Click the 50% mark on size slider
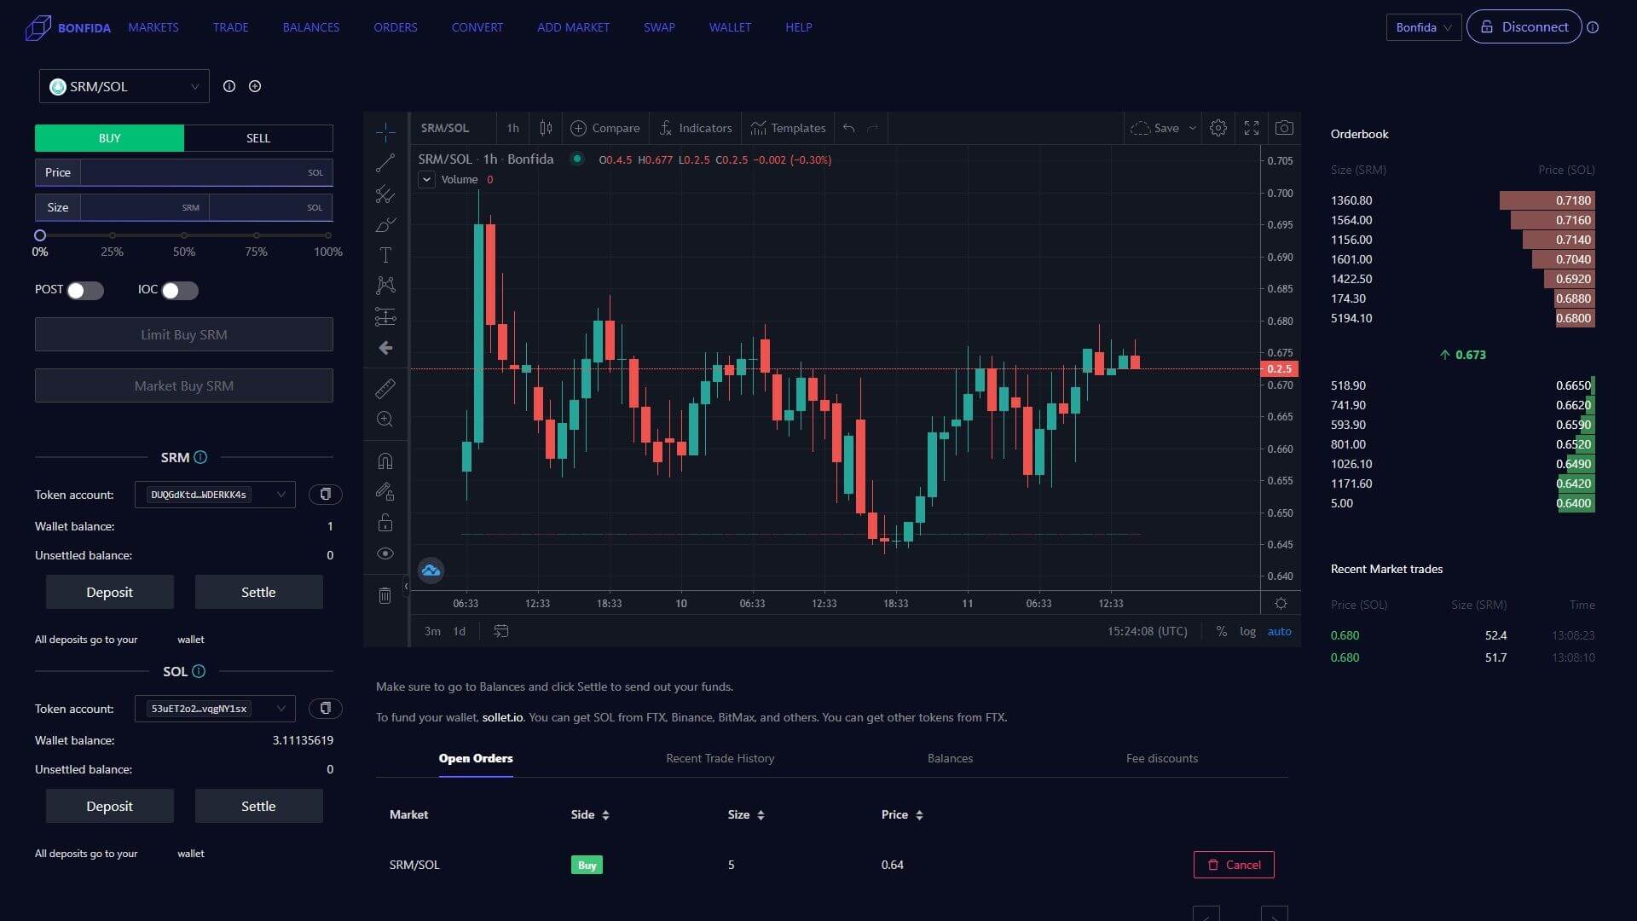 (x=184, y=235)
